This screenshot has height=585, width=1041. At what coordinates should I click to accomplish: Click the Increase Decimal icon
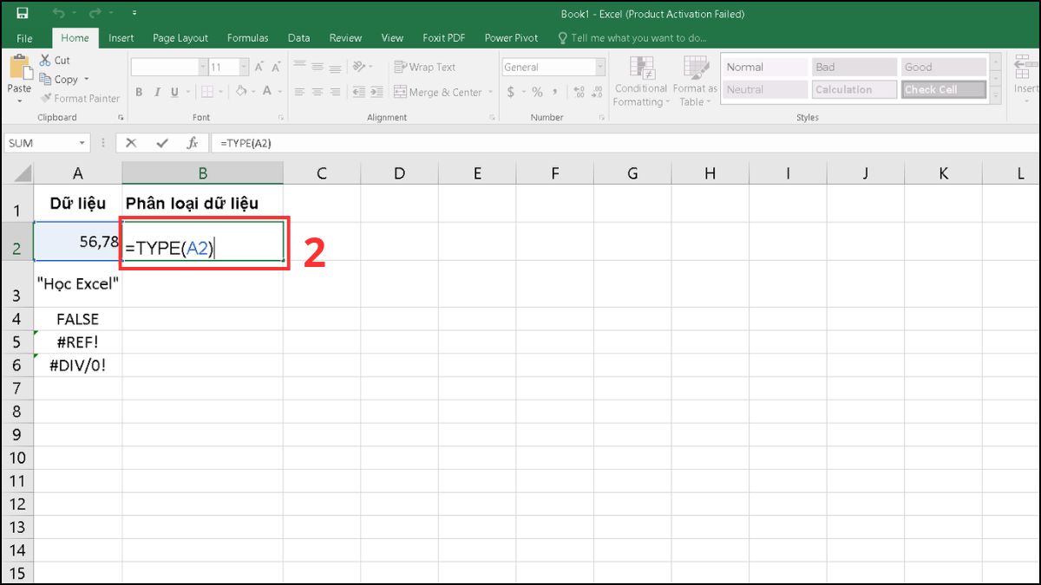click(577, 90)
